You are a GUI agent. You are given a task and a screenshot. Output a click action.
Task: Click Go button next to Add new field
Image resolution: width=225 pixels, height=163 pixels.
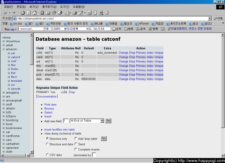coord(108,121)
